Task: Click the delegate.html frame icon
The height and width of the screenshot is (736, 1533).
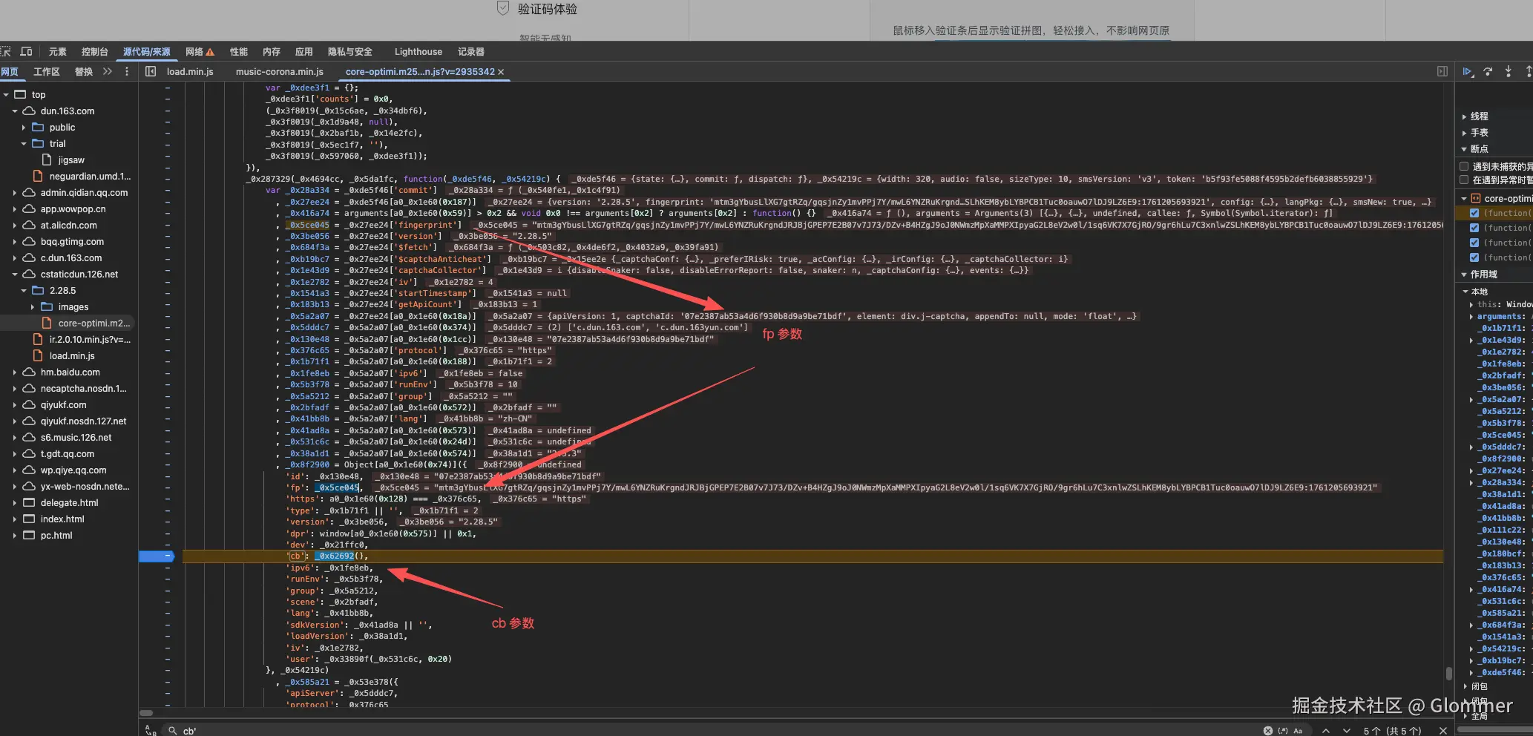Action: pos(29,502)
